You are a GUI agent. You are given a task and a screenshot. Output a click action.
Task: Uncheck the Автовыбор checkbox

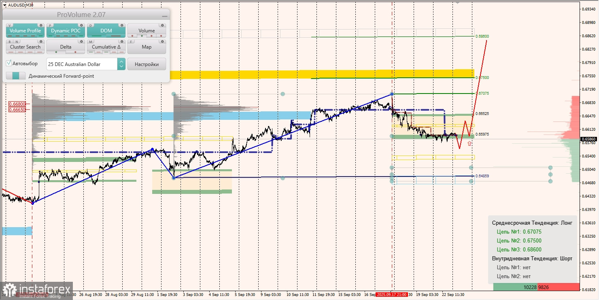pyautogui.click(x=9, y=64)
